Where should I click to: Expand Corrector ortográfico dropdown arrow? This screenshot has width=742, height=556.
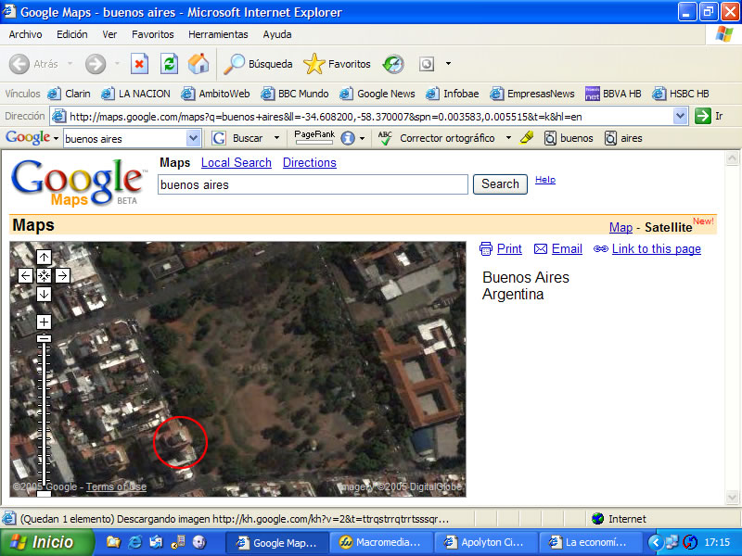(508, 138)
